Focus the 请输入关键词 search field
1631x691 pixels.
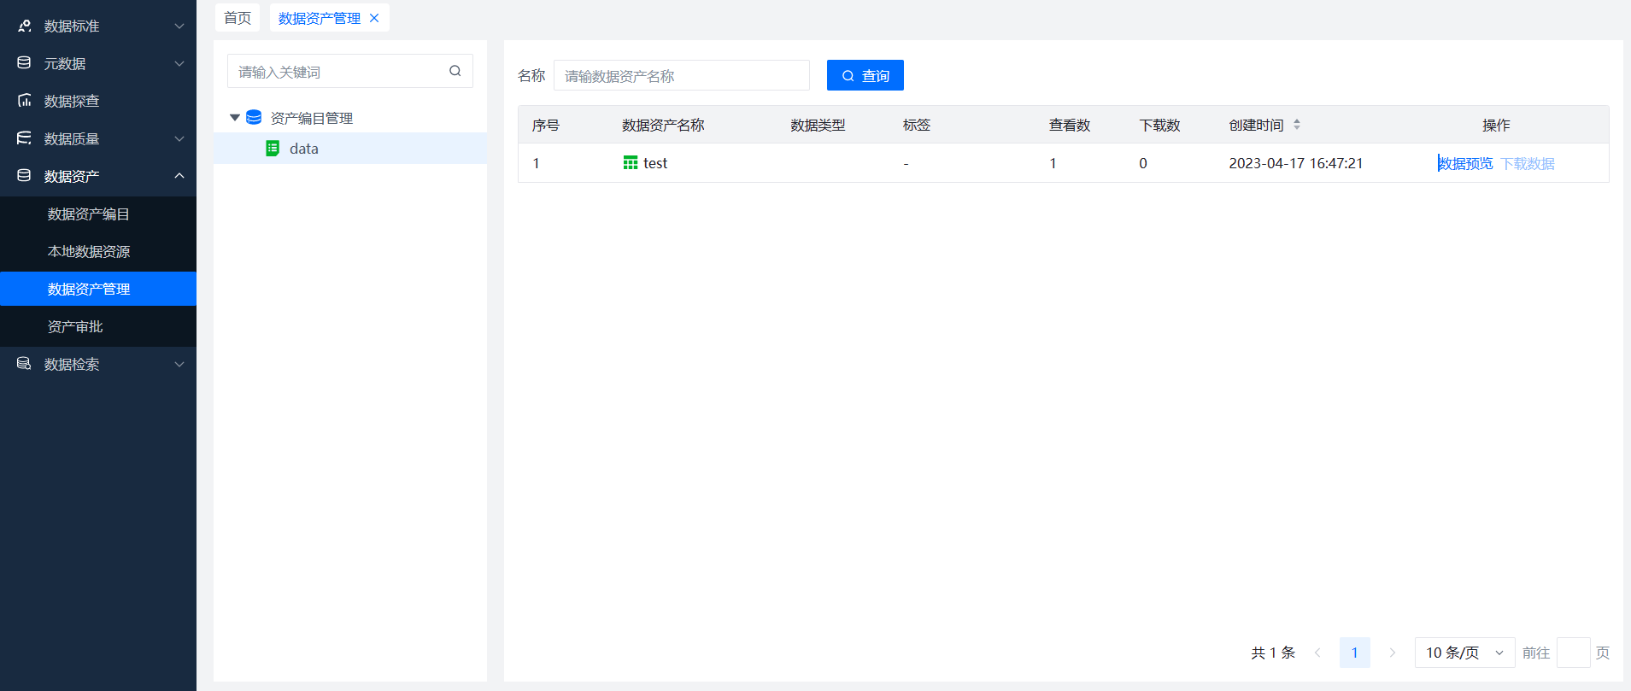(x=350, y=71)
